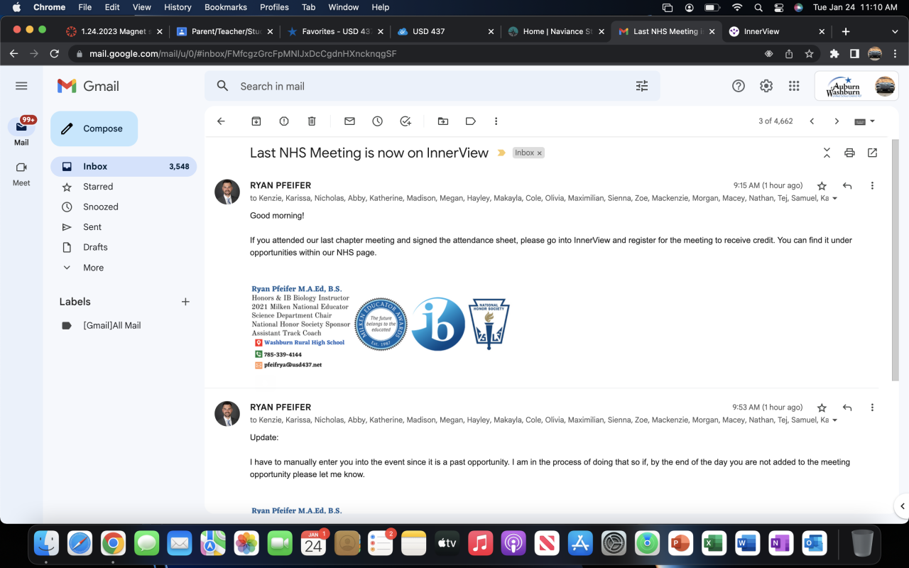This screenshot has width=909, height=568.
Task: Open Spotlight search in the menu bar
Action: pyautogui.click(x=758, y=7)
